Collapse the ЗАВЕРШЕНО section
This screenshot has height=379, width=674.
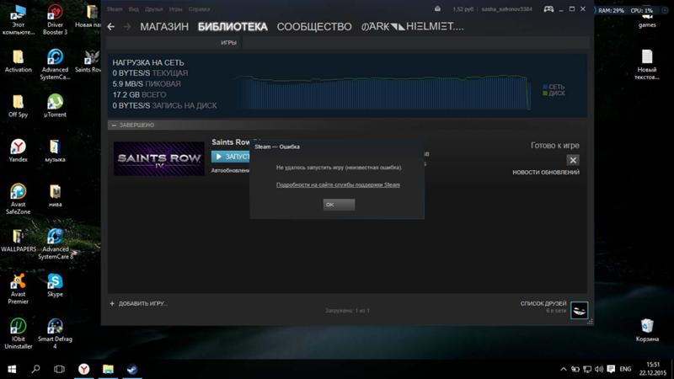click(x=114, y=125)
